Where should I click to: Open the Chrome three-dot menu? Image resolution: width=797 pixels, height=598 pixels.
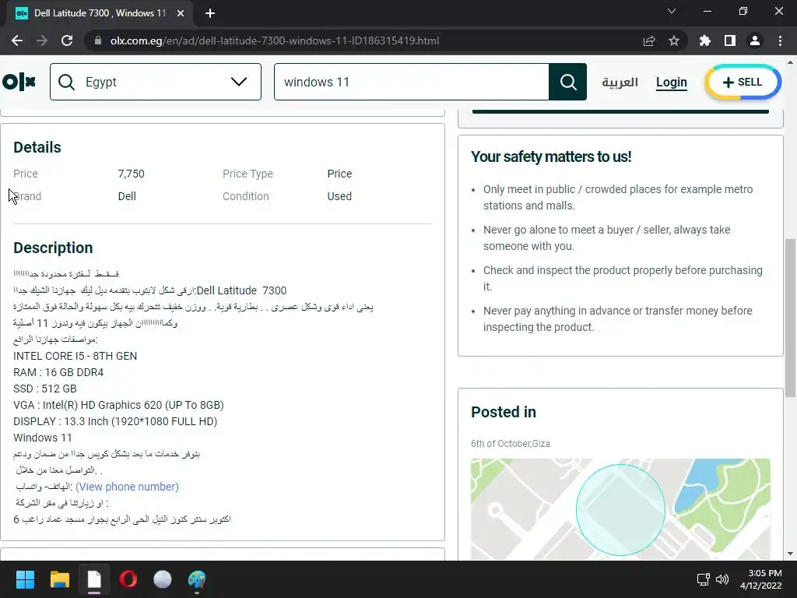pyautogui.click(x=780, y=40)
